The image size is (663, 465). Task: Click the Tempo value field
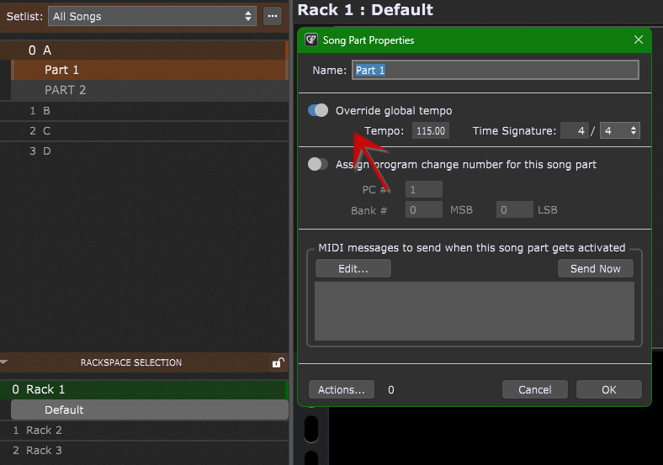[x=430, y=130]
